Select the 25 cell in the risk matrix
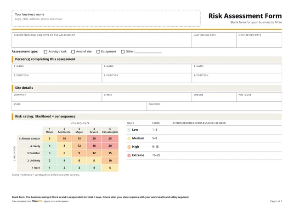Viewport: 294px width, 208px height. pos(110,139)
